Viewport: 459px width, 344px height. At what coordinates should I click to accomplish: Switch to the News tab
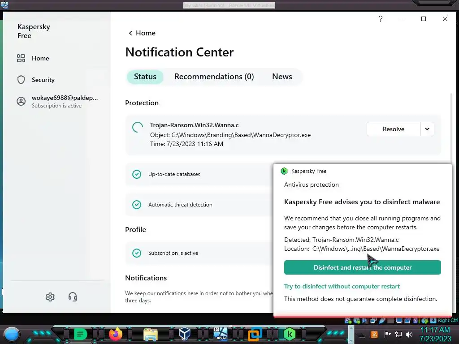pos(282,77)
